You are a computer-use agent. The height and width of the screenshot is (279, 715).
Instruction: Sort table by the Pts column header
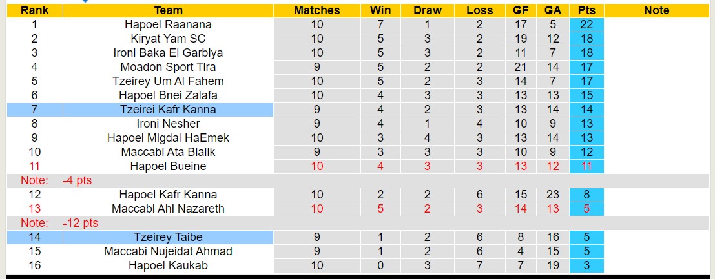(586, 10)
